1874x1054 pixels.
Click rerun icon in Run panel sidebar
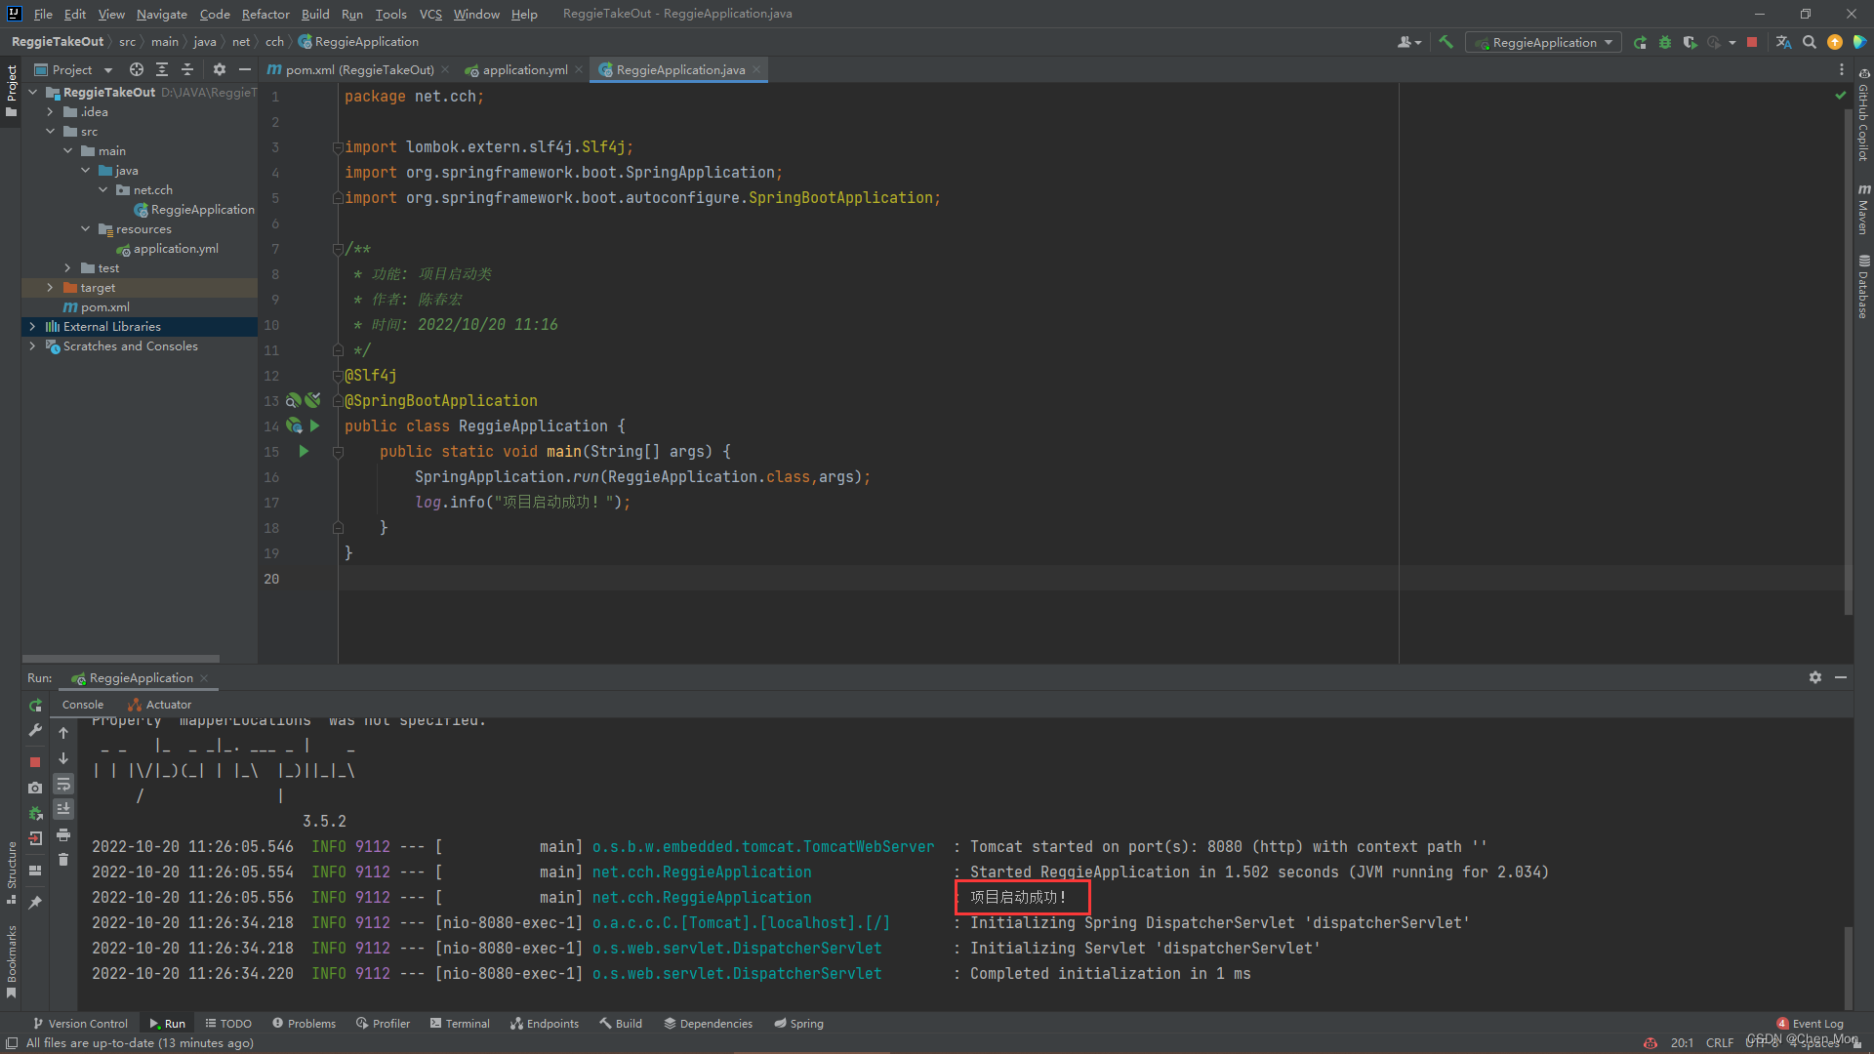pyautogui.click(x=35, y=705)
